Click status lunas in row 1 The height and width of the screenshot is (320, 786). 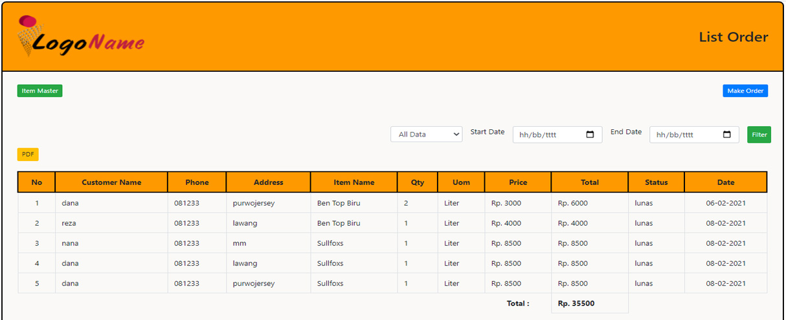coord(644,203)
